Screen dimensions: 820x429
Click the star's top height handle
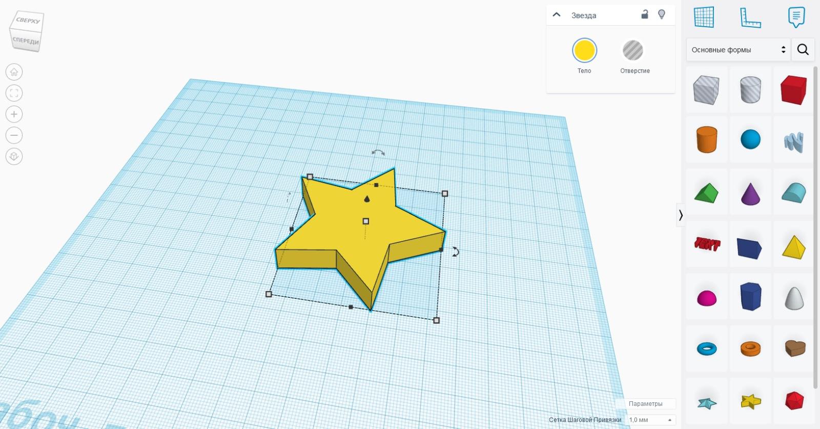(x=365, y=221)
